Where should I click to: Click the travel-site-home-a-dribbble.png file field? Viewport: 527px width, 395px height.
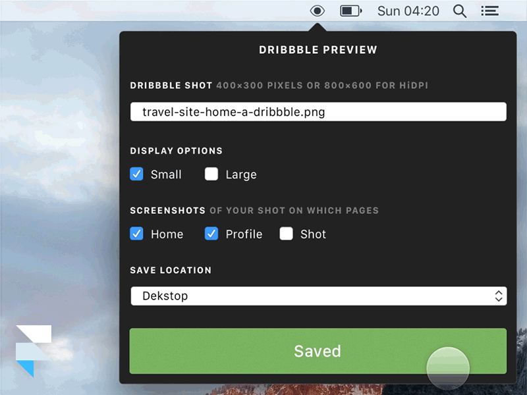(x=318, y=111)
